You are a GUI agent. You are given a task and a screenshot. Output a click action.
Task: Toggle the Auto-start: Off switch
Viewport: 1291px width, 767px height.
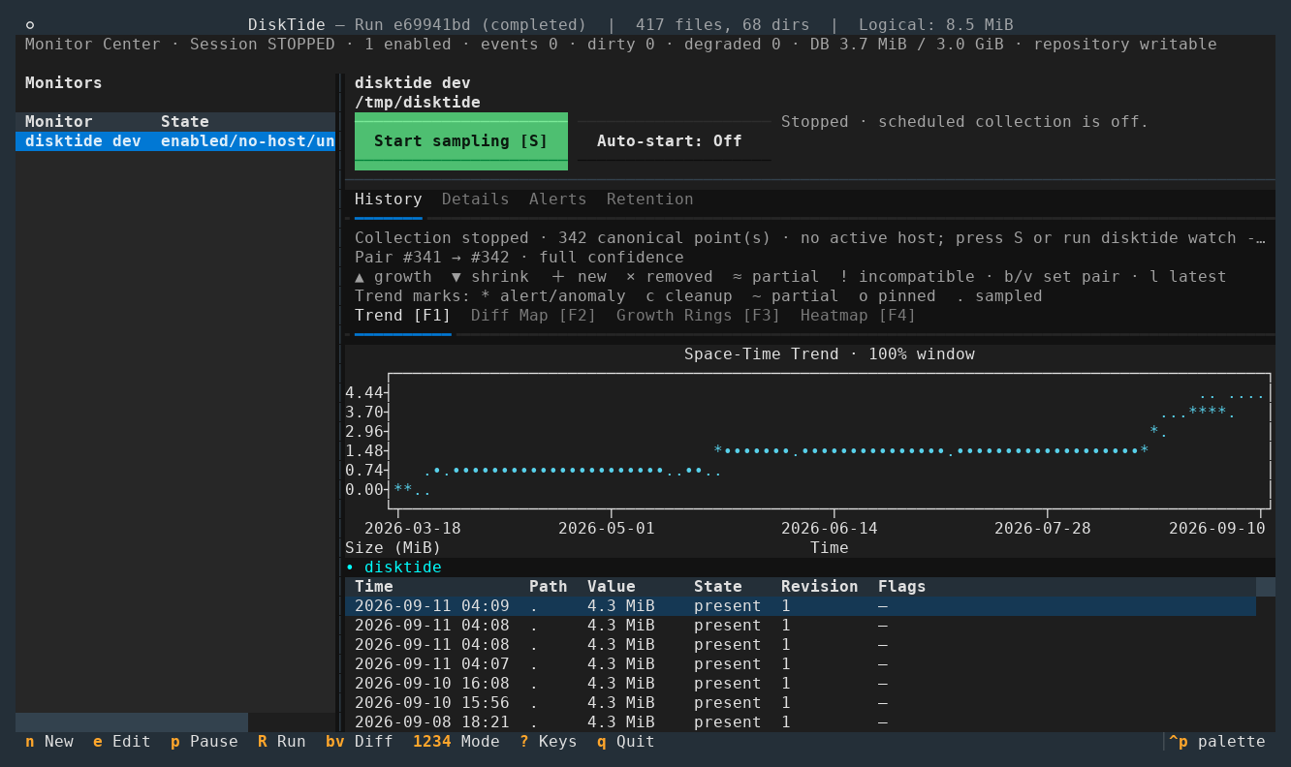tap(670, 141)
